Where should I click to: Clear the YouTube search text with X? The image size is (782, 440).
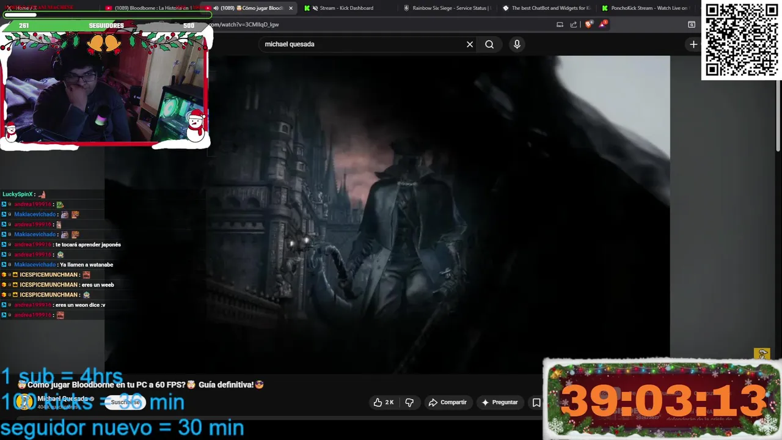[470, 44]
